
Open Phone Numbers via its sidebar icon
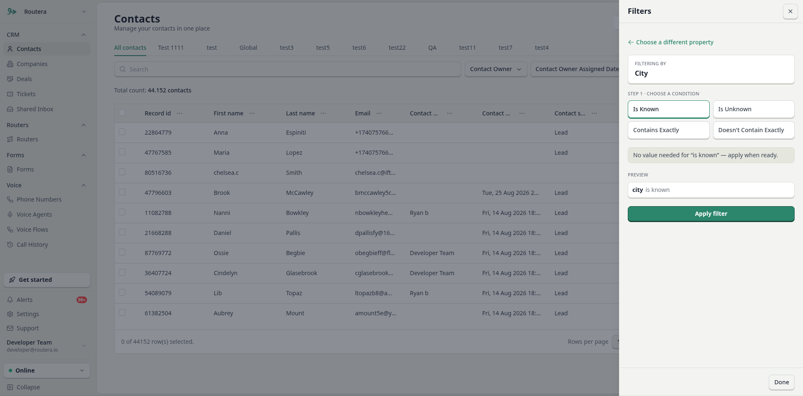tap(10, 199)
